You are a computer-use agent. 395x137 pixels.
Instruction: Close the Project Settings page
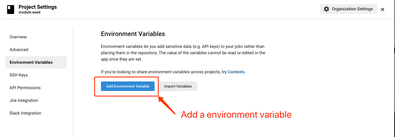pos(383,10)
